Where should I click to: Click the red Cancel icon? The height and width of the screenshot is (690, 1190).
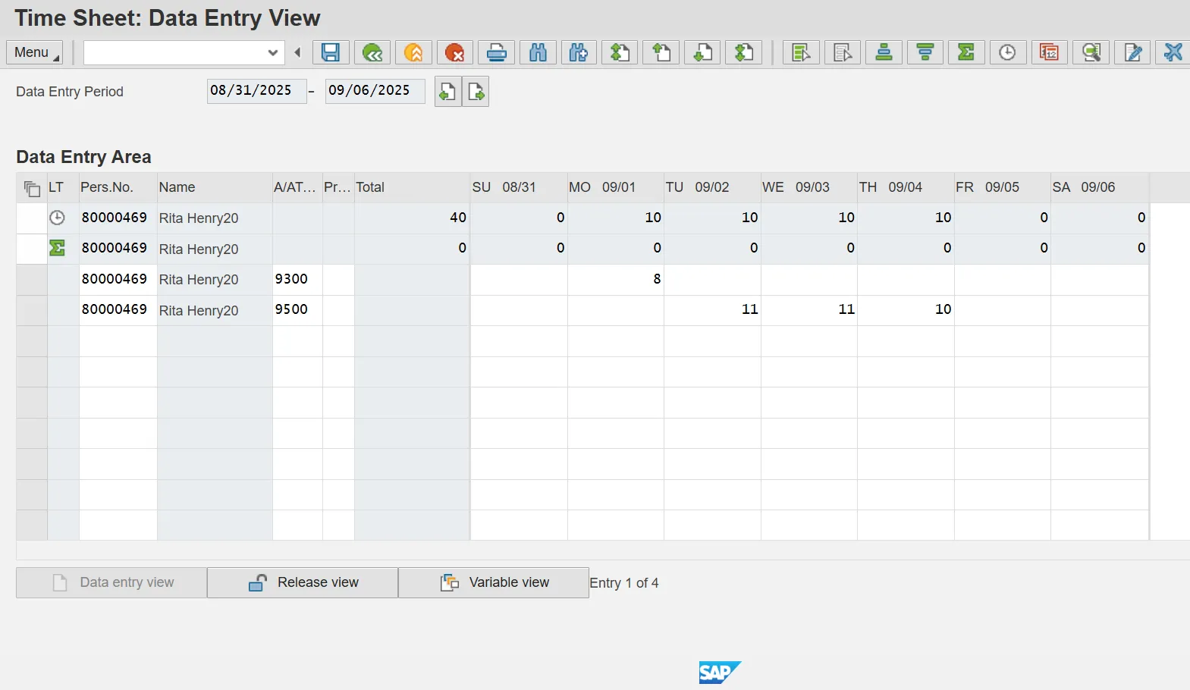(x=454, y=52)
